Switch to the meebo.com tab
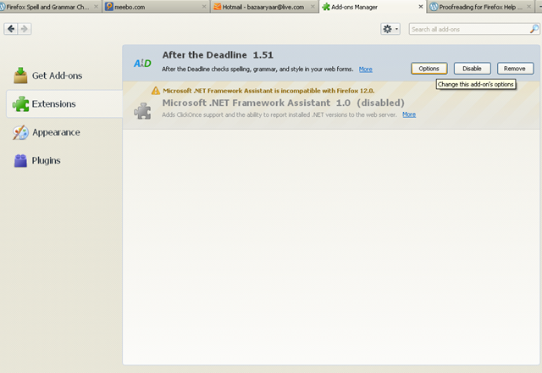542x373 pixels. pyautogui.click(x=156, y=7)
